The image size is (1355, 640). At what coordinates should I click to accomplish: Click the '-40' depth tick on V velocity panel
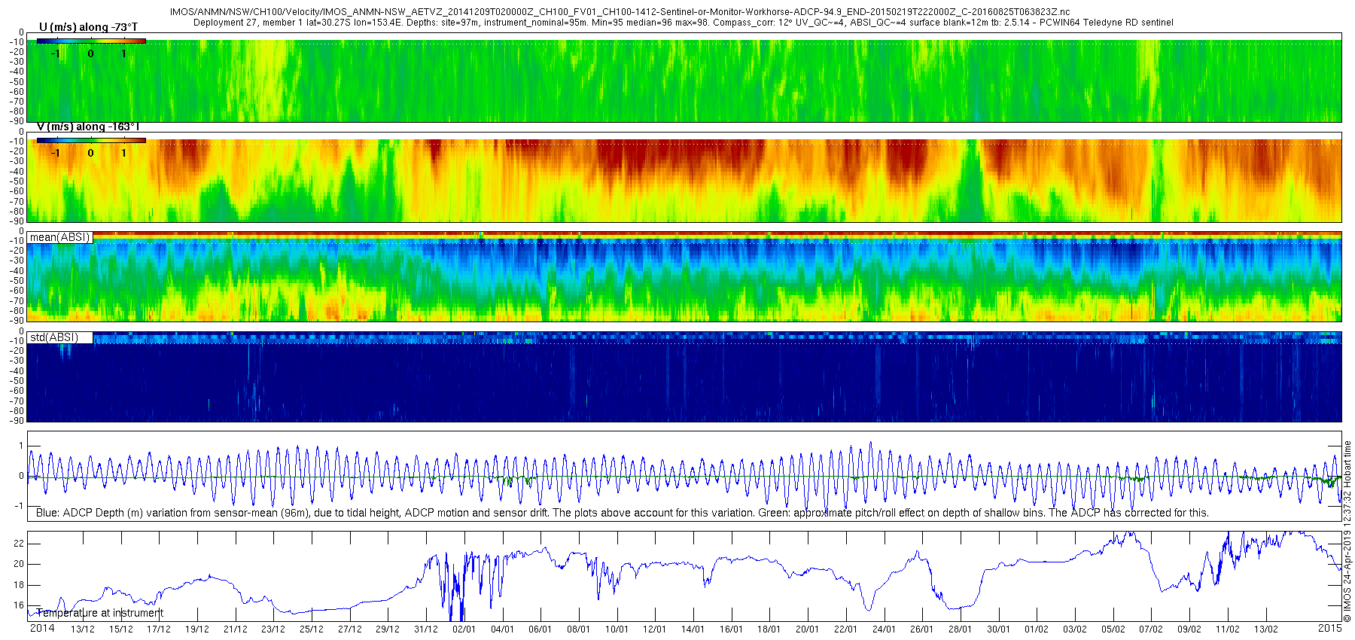pos(16,171)
